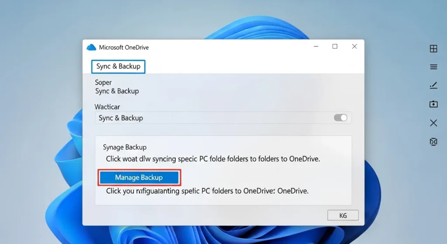Click the X icon in right sidebar
Viewport: 447px width, 244px height.
click(x=433, y=123)
